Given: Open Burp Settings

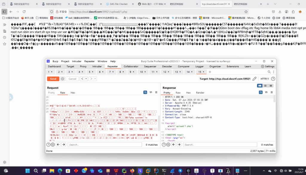Looking at the screenshot, I should click(267, 67).
